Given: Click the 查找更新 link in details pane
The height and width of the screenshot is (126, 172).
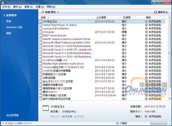Looking at the screenshot, I should click(x=79, y=116).
